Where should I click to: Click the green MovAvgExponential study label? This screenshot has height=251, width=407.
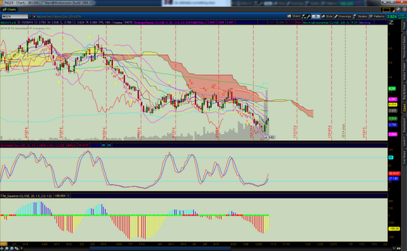[x=326, y=22]
